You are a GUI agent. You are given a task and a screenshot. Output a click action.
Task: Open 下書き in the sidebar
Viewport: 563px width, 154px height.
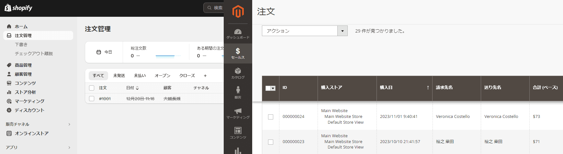pos(21,44)
